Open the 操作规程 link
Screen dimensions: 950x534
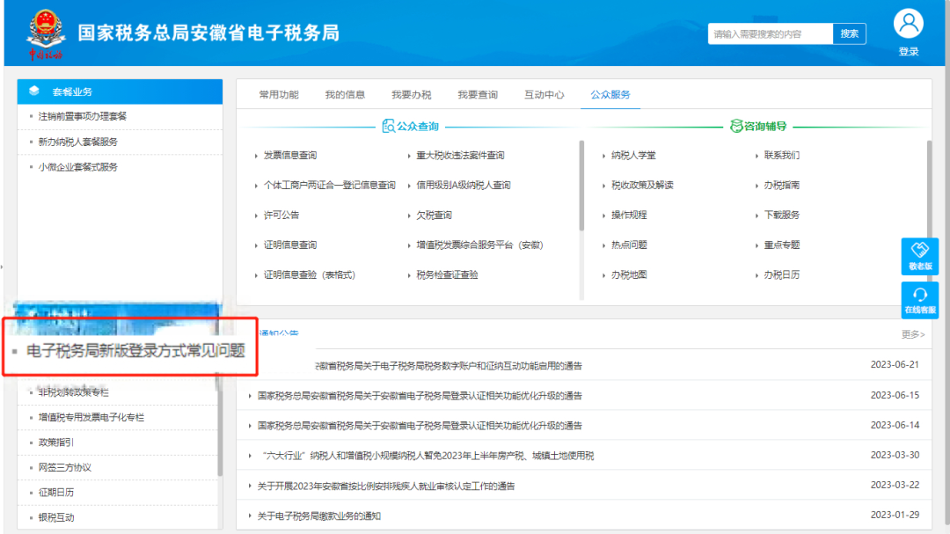[x=629, y=216]
